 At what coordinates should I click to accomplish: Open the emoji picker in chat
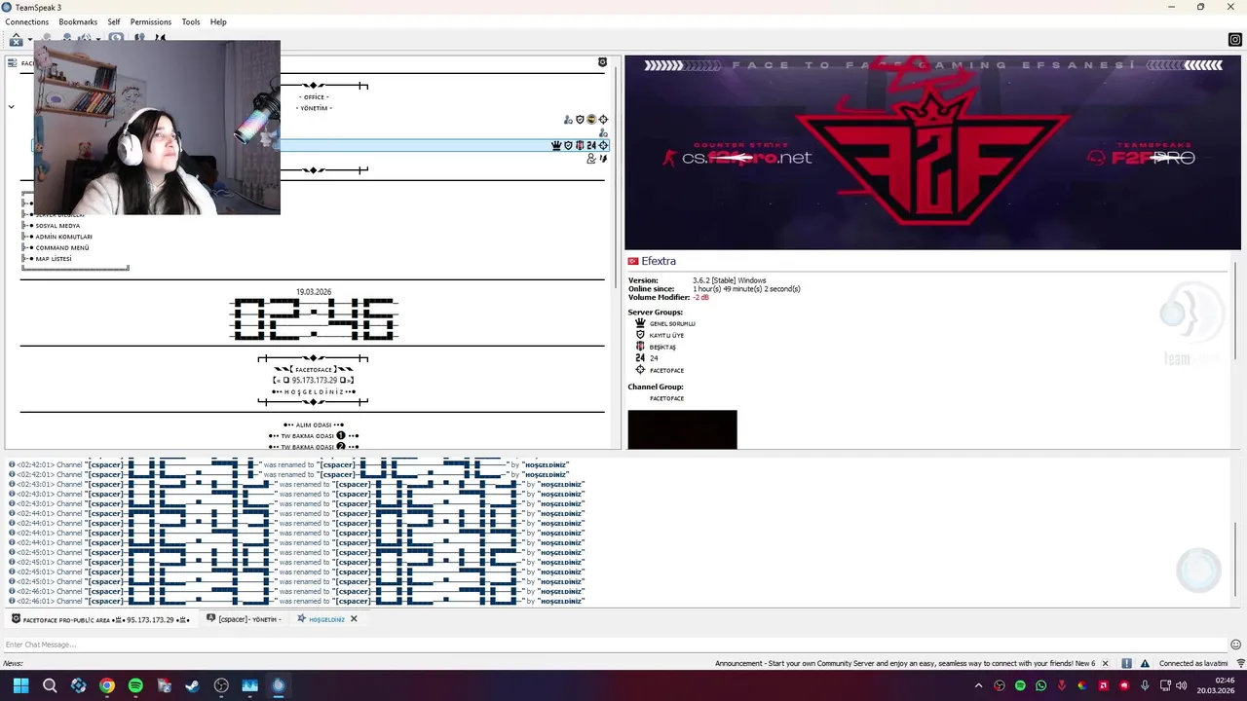coord(1235,645)
